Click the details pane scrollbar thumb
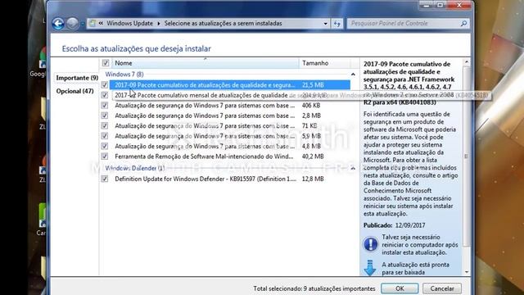This screenshot has height=295, width=524. (x=466, y=157)
